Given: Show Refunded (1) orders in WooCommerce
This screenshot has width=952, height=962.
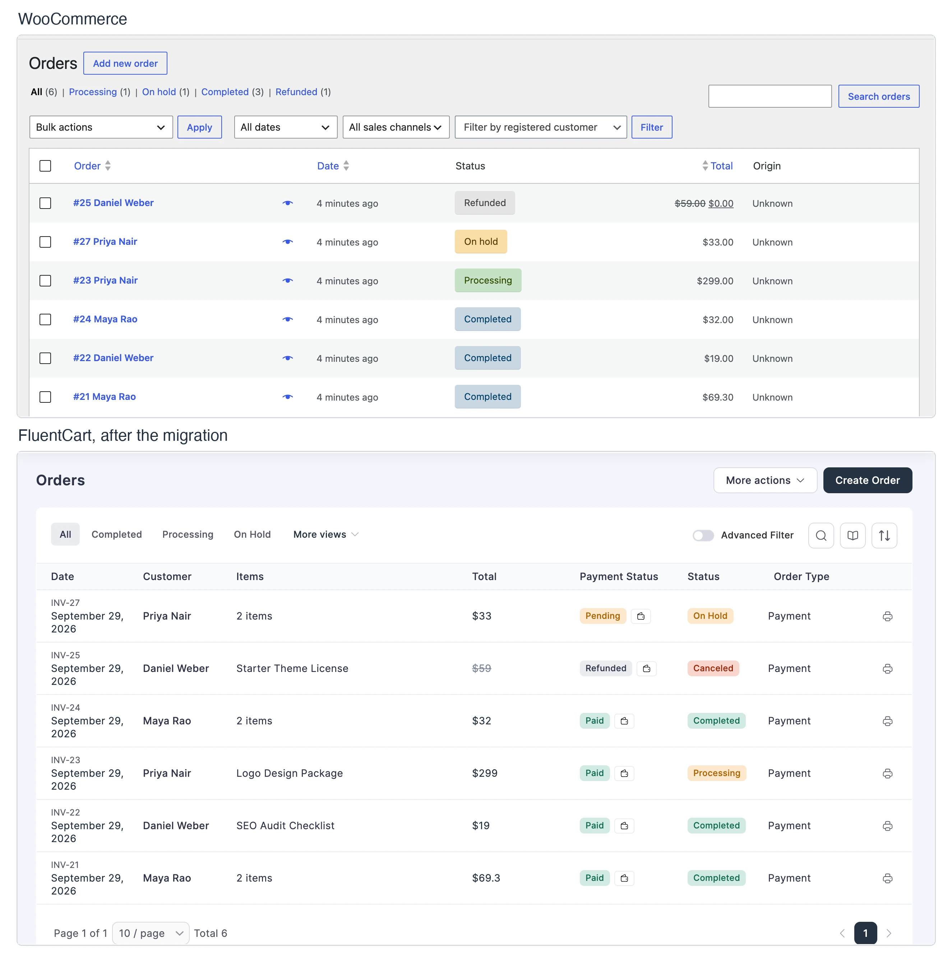Looking at the screenshot, I should [x=303, y=92].
